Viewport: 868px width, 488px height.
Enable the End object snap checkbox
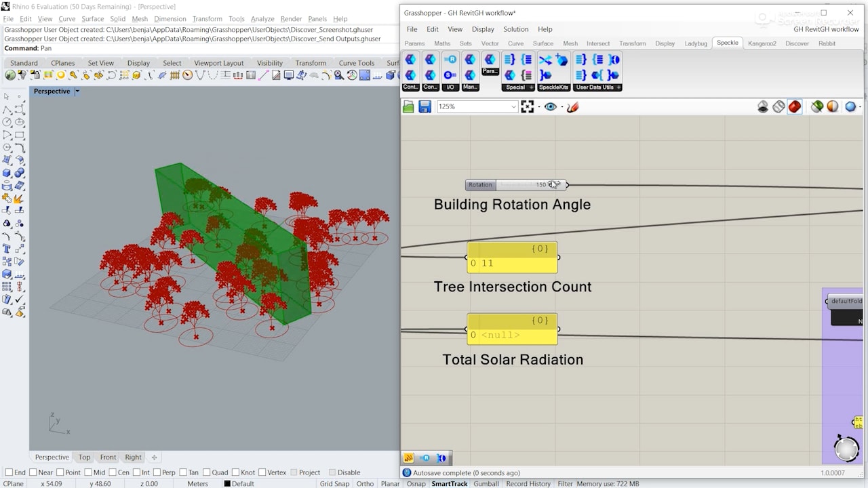pos(9,472)
